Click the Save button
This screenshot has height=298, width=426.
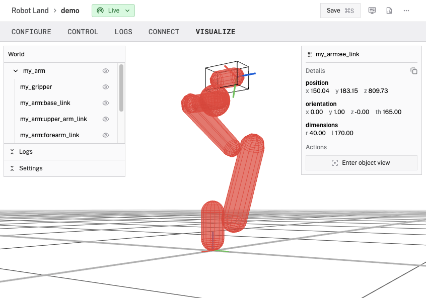340,11
